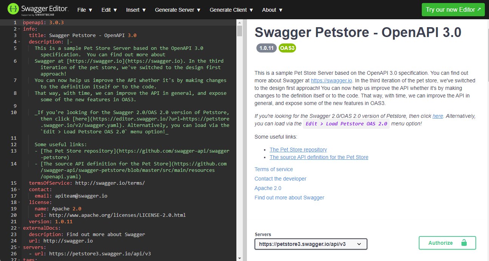This screenshot has width=489, height=261.
Task: Collapse the info block at line 2
Action: click(19, 29)
